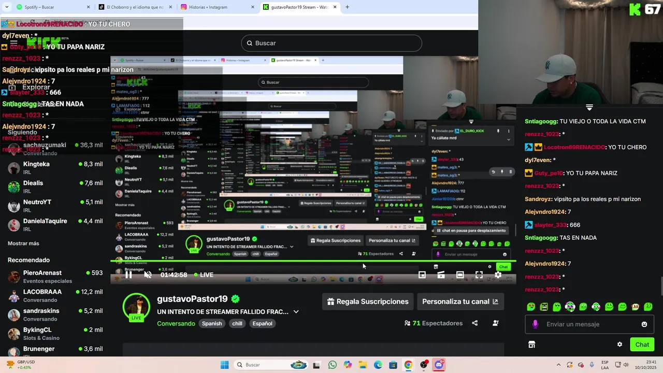Open the chat shop icon
The width and height of the screenshot is (663, 373).
click(531, 345)
